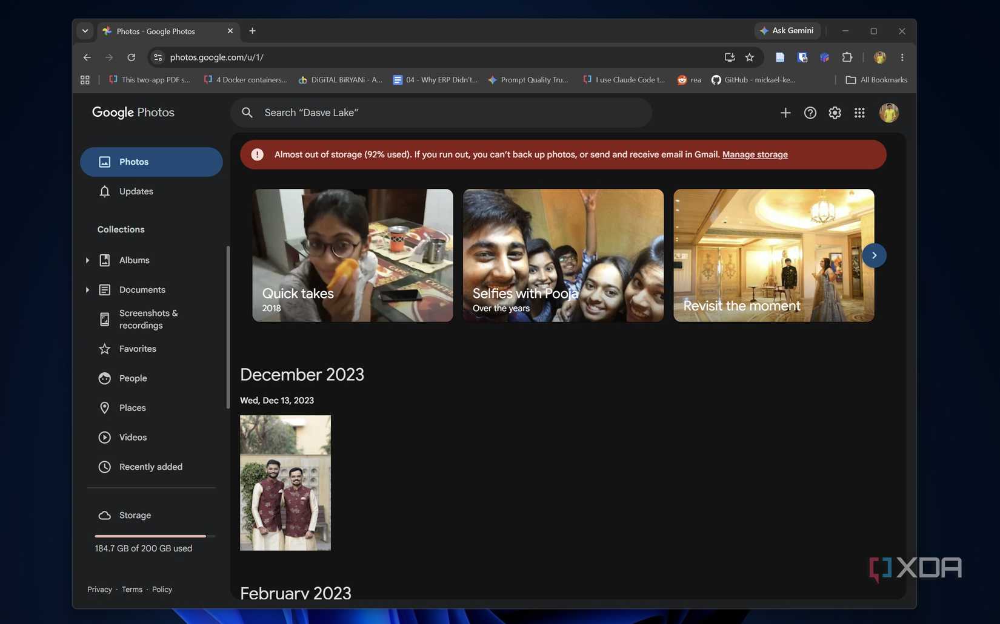Open the Selfies with Pooja memory
This screenshot has height=624, width=1000.
point(564,255)
